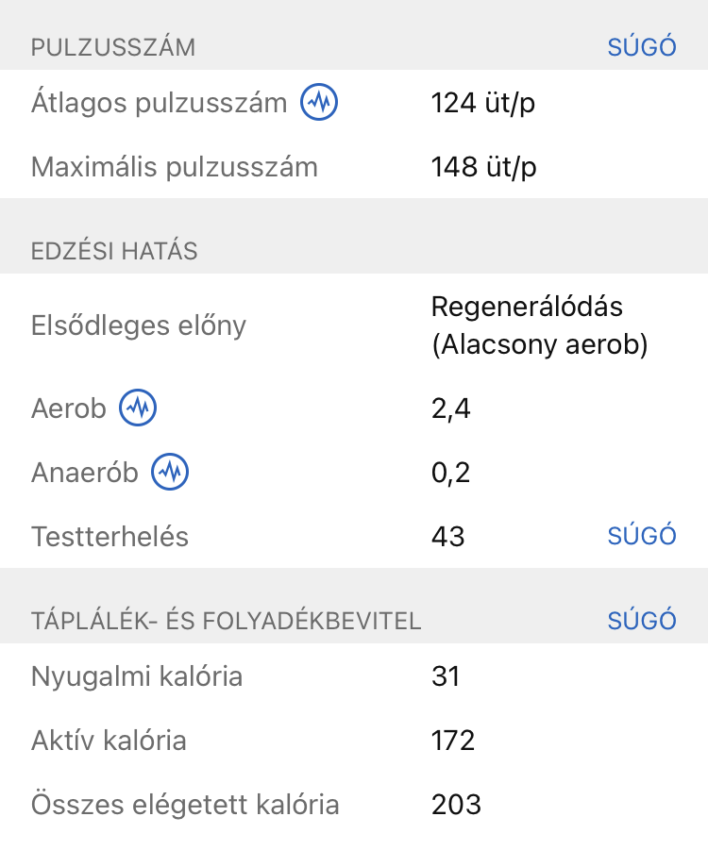Tap Összes elégetett kalória row
Viewport: 708px width, 850px height.
click(185, 804)
